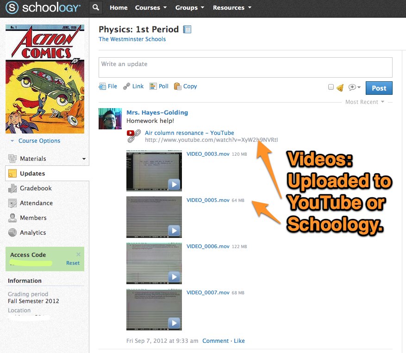Open the comment settings dropdown beside Post
The image size is (406, 353).
click(354, 87)
